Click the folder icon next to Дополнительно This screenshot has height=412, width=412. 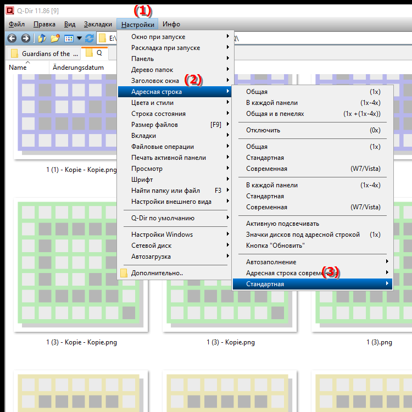click(124, 273)
